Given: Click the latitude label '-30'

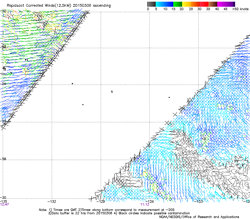Looking at the screenshot, I should [x=3, y=197].
